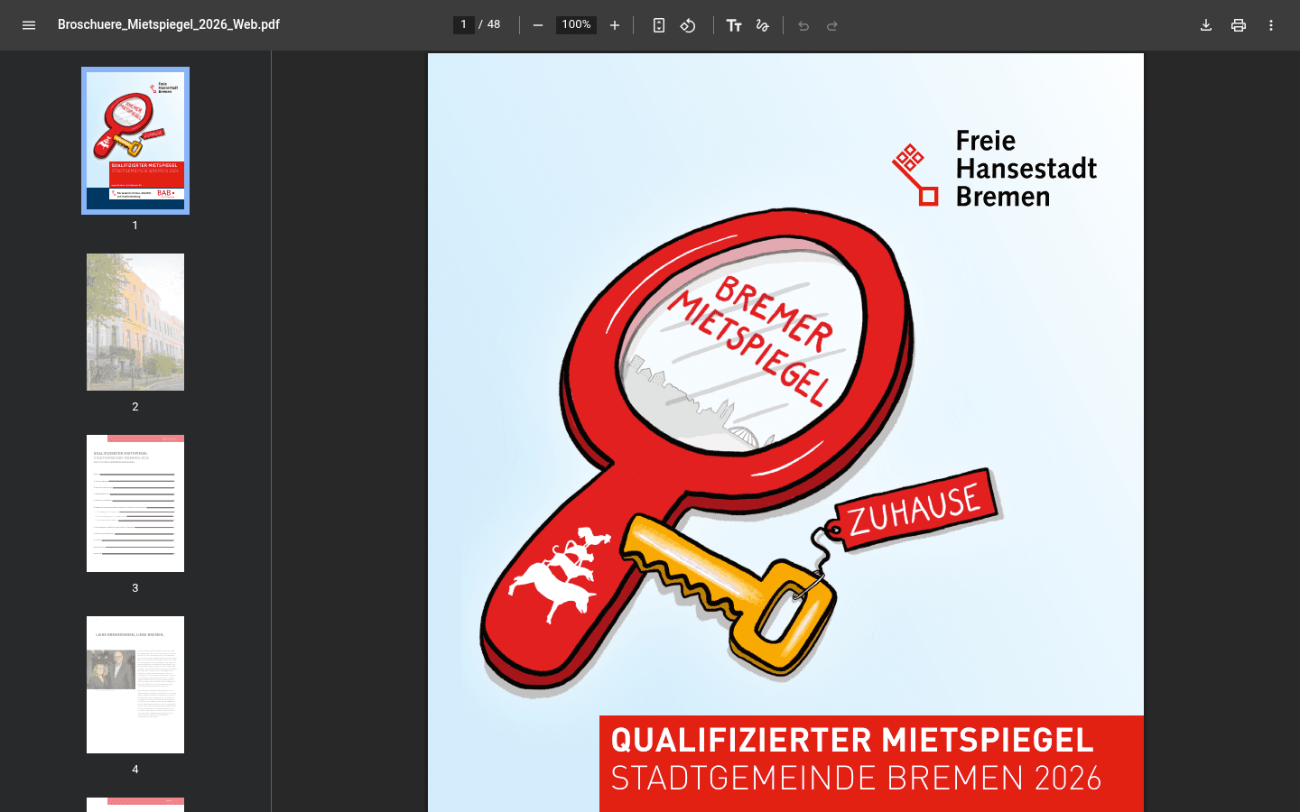Click the ZUHAUSE key tag
This screenshot has height=812, width=1300.
click(915, 509)
